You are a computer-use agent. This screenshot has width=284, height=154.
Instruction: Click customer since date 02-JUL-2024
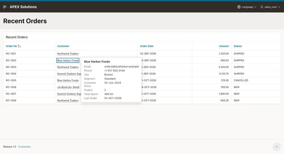[113, 83]
